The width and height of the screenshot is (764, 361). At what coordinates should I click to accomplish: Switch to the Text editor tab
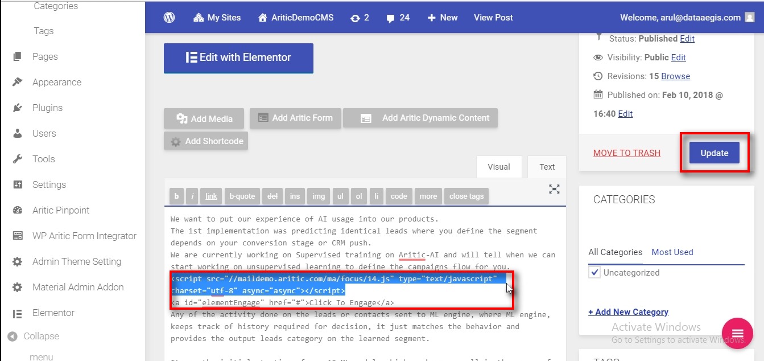click(x=547, y=167)
